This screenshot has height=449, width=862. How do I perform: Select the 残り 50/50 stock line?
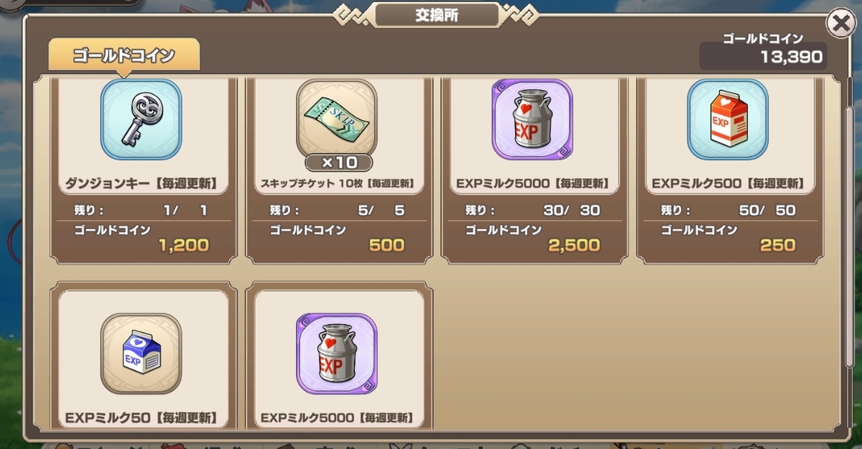pyautogui.click(x=728, y=210)
